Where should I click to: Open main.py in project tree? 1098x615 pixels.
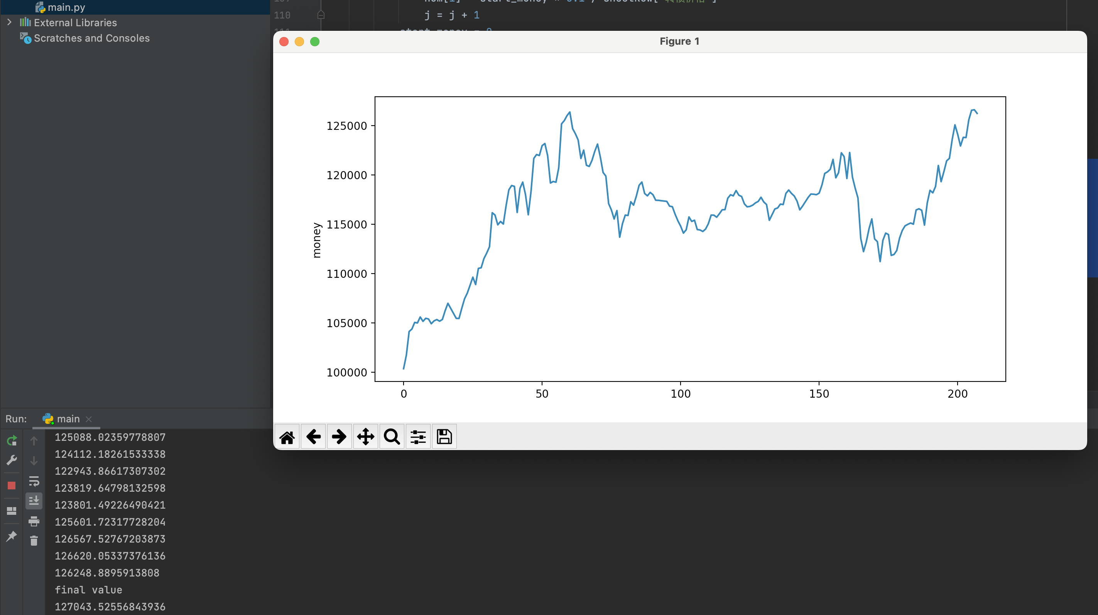[x=66, y=7]
